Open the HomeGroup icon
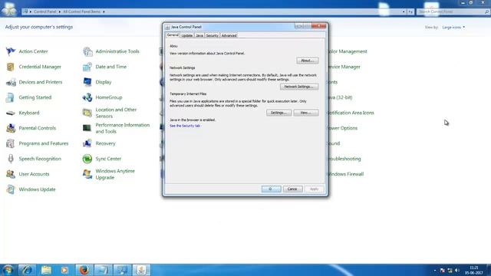491x276 pixels. (x=87, y=97)
